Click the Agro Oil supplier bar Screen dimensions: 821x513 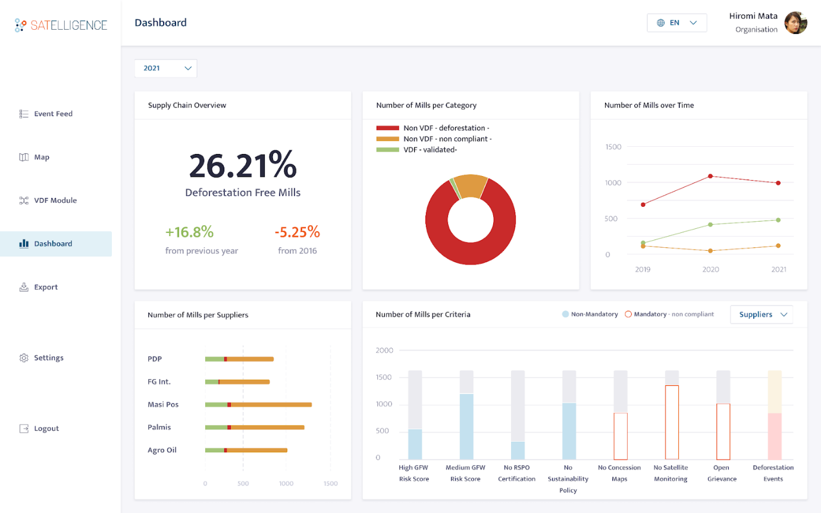tap(246, 450)
